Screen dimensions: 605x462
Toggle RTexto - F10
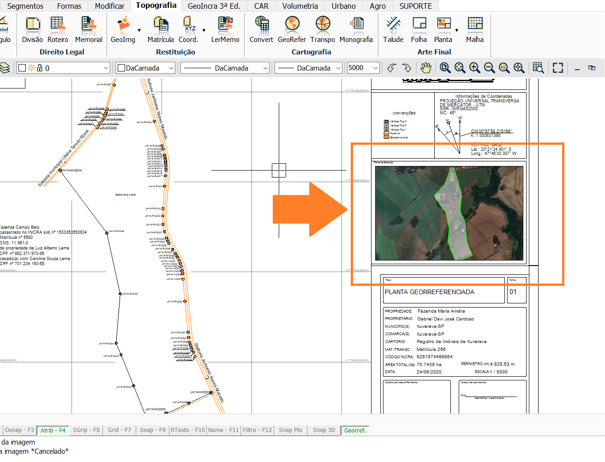click(188, 430)
